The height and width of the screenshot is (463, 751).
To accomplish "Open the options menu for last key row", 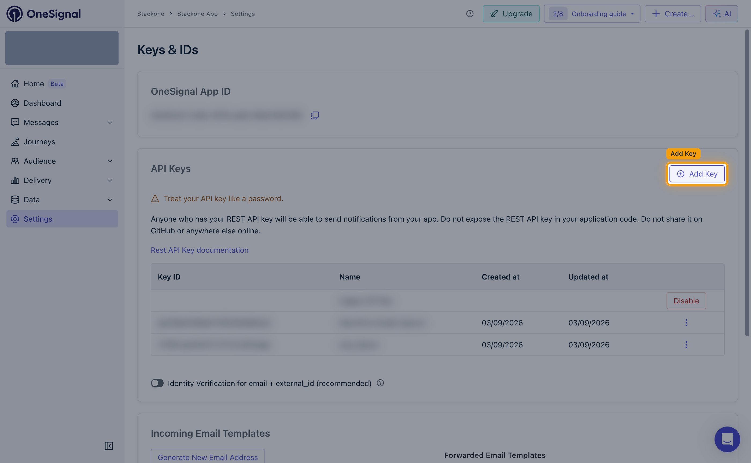I will (686, 345).
